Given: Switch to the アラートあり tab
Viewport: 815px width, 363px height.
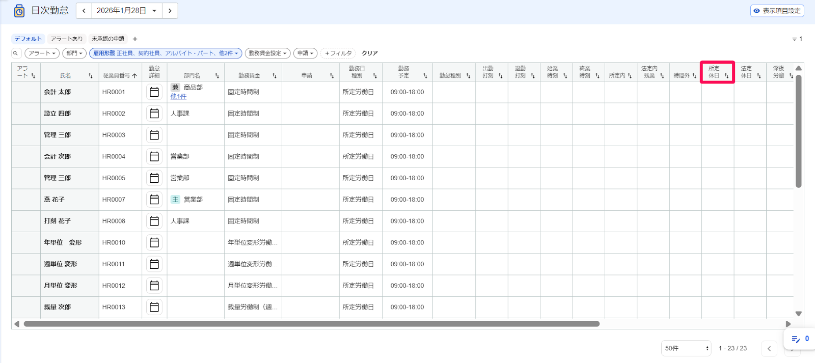Looking at the screenshot, I should click(x=66, y=39).
